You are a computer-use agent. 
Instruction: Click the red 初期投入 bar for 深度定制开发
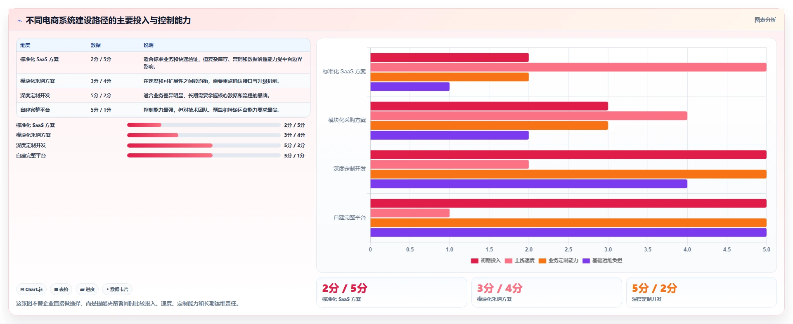[568, 155]
